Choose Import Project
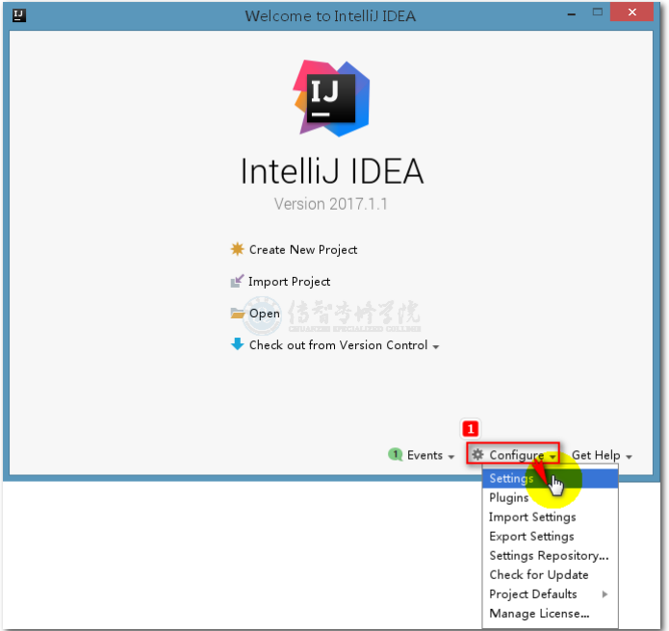Viewport: 669px width, 631px height. click(290, 282)
